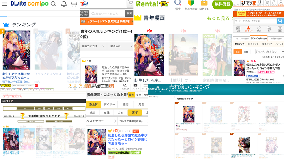This screenshot has height=159, width=284.
Task: Select the 青年 category toggle
Action: click(135, 112)
